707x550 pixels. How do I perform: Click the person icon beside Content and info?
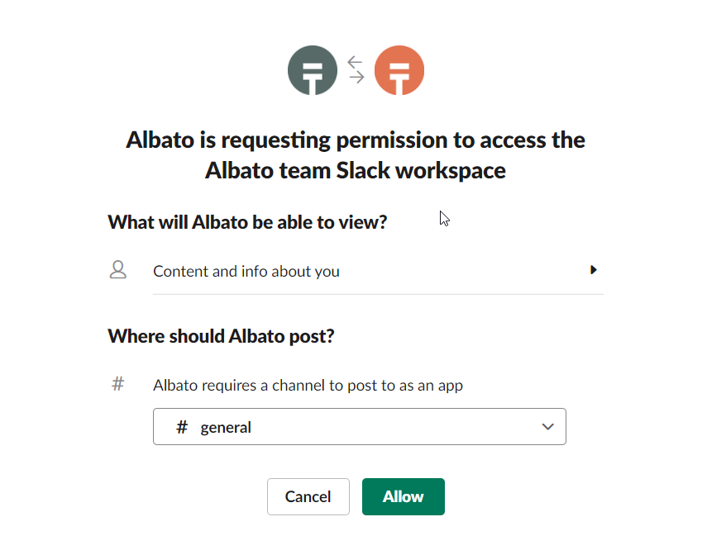click(x=118, y=270)
